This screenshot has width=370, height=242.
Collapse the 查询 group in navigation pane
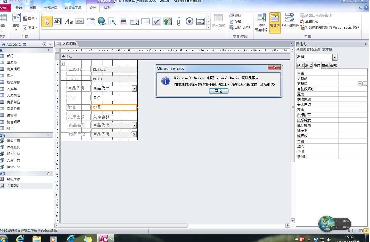(x=48, y=135)
